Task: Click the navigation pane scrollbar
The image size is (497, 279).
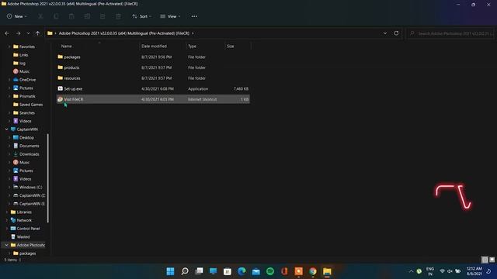Action: click(48, 178)
